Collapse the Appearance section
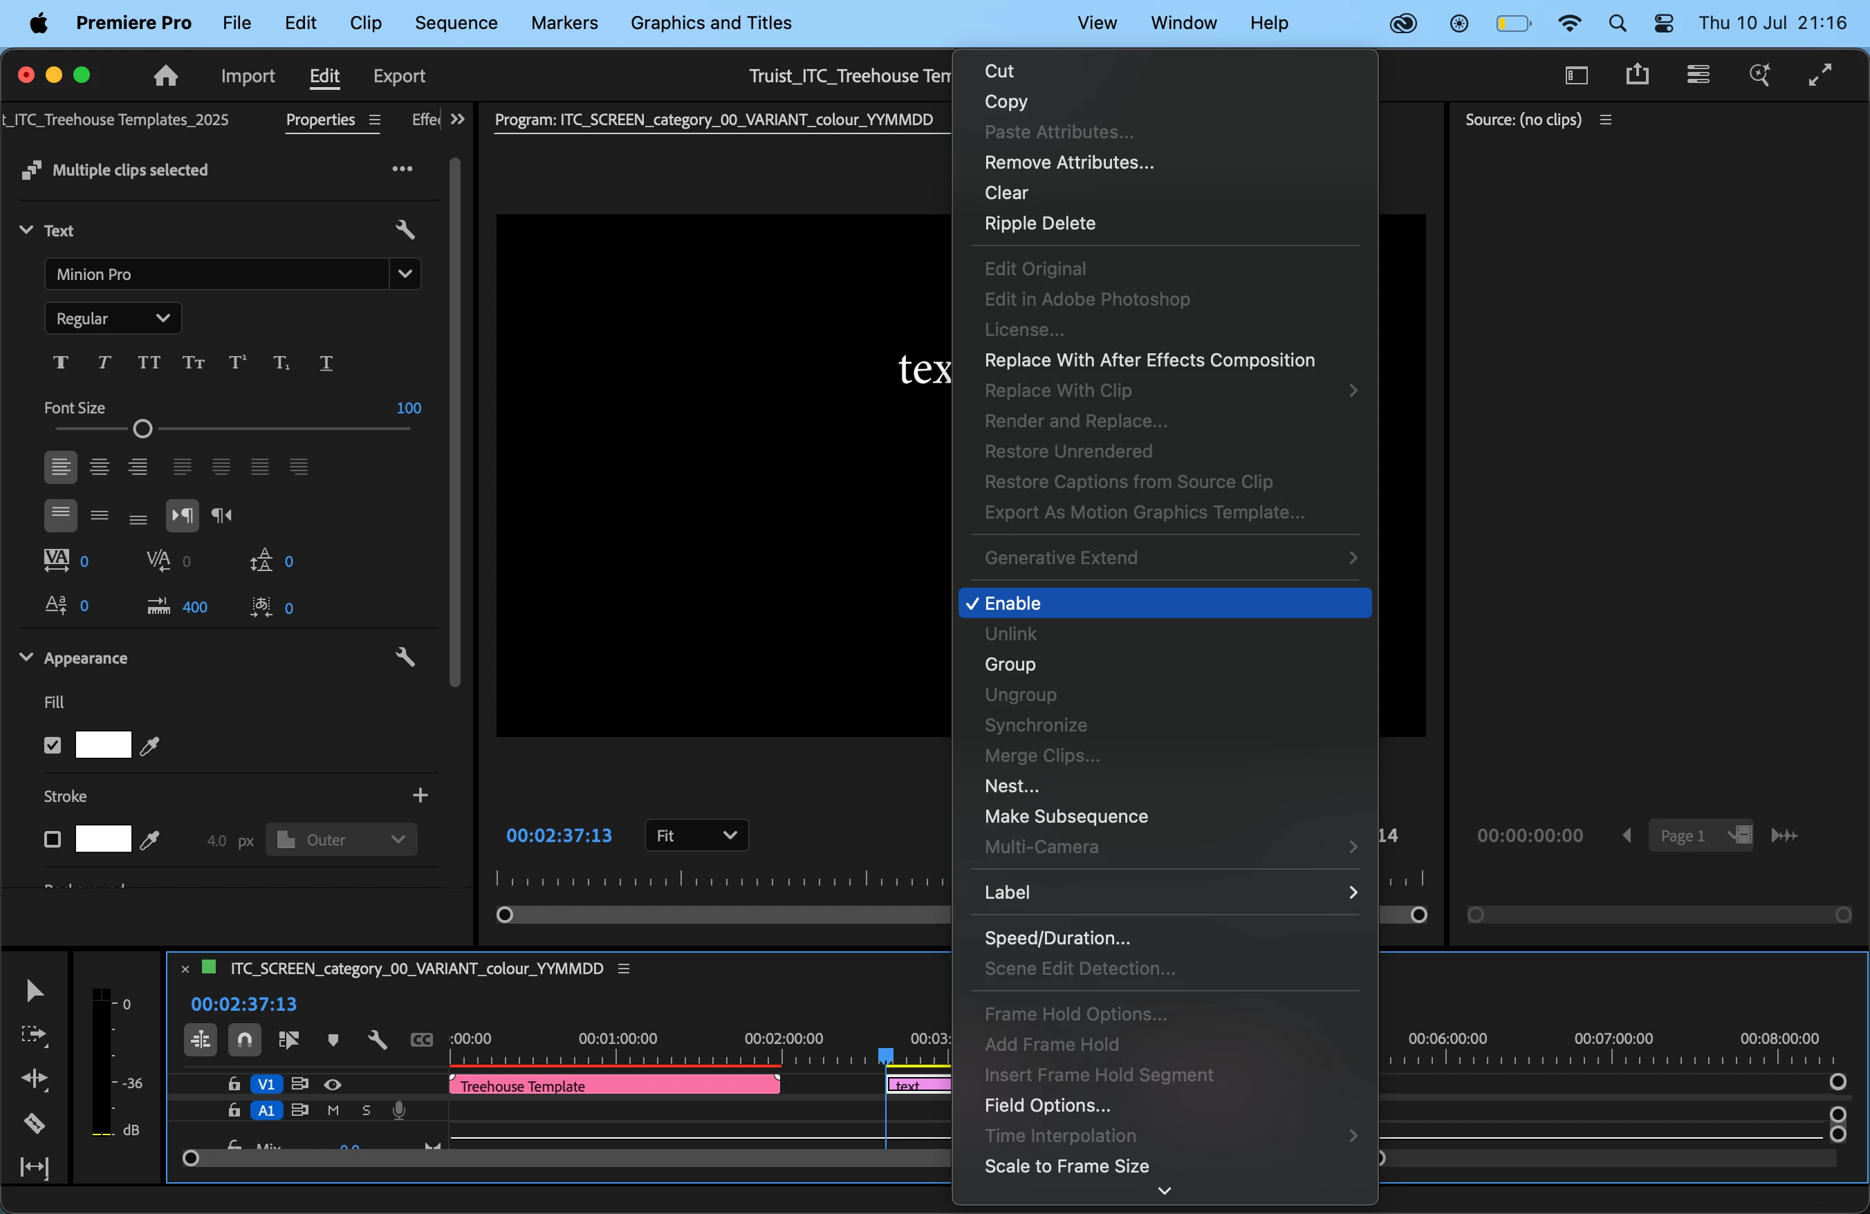The height and width of the screenshot is (1214, 1870). pos(26,657)
